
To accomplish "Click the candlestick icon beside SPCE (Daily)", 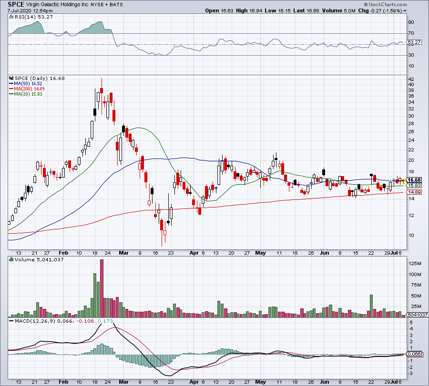I will (11, 78).
